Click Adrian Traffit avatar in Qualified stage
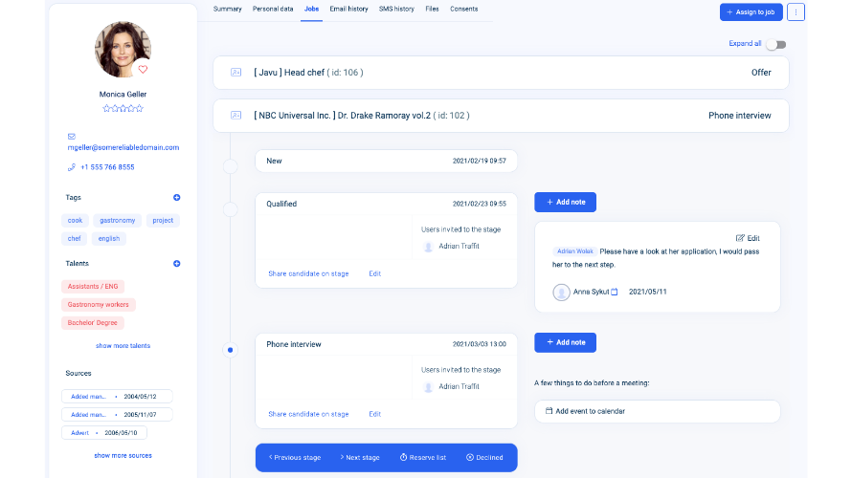 [428, 247]
